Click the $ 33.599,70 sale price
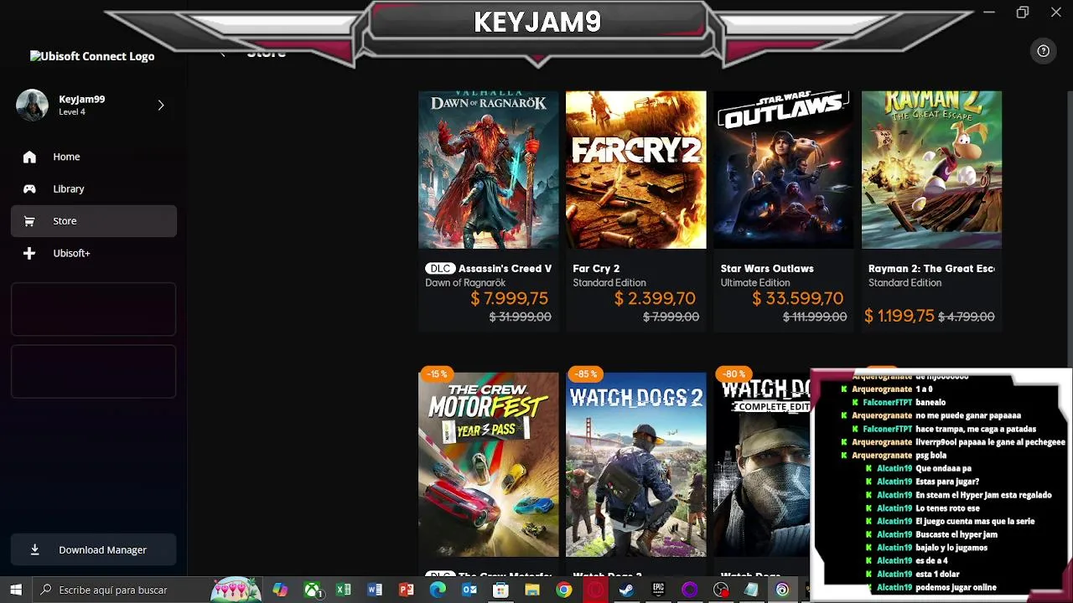This screenshot has width=1073, height=603. 797,298
